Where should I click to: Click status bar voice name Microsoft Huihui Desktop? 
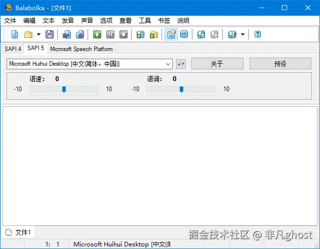point(122,244)
